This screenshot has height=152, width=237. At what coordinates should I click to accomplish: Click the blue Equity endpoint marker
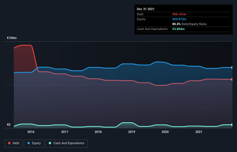232,67
